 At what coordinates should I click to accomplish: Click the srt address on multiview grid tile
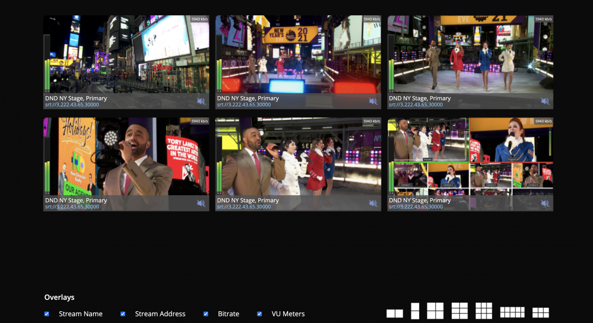click(416, 207)
